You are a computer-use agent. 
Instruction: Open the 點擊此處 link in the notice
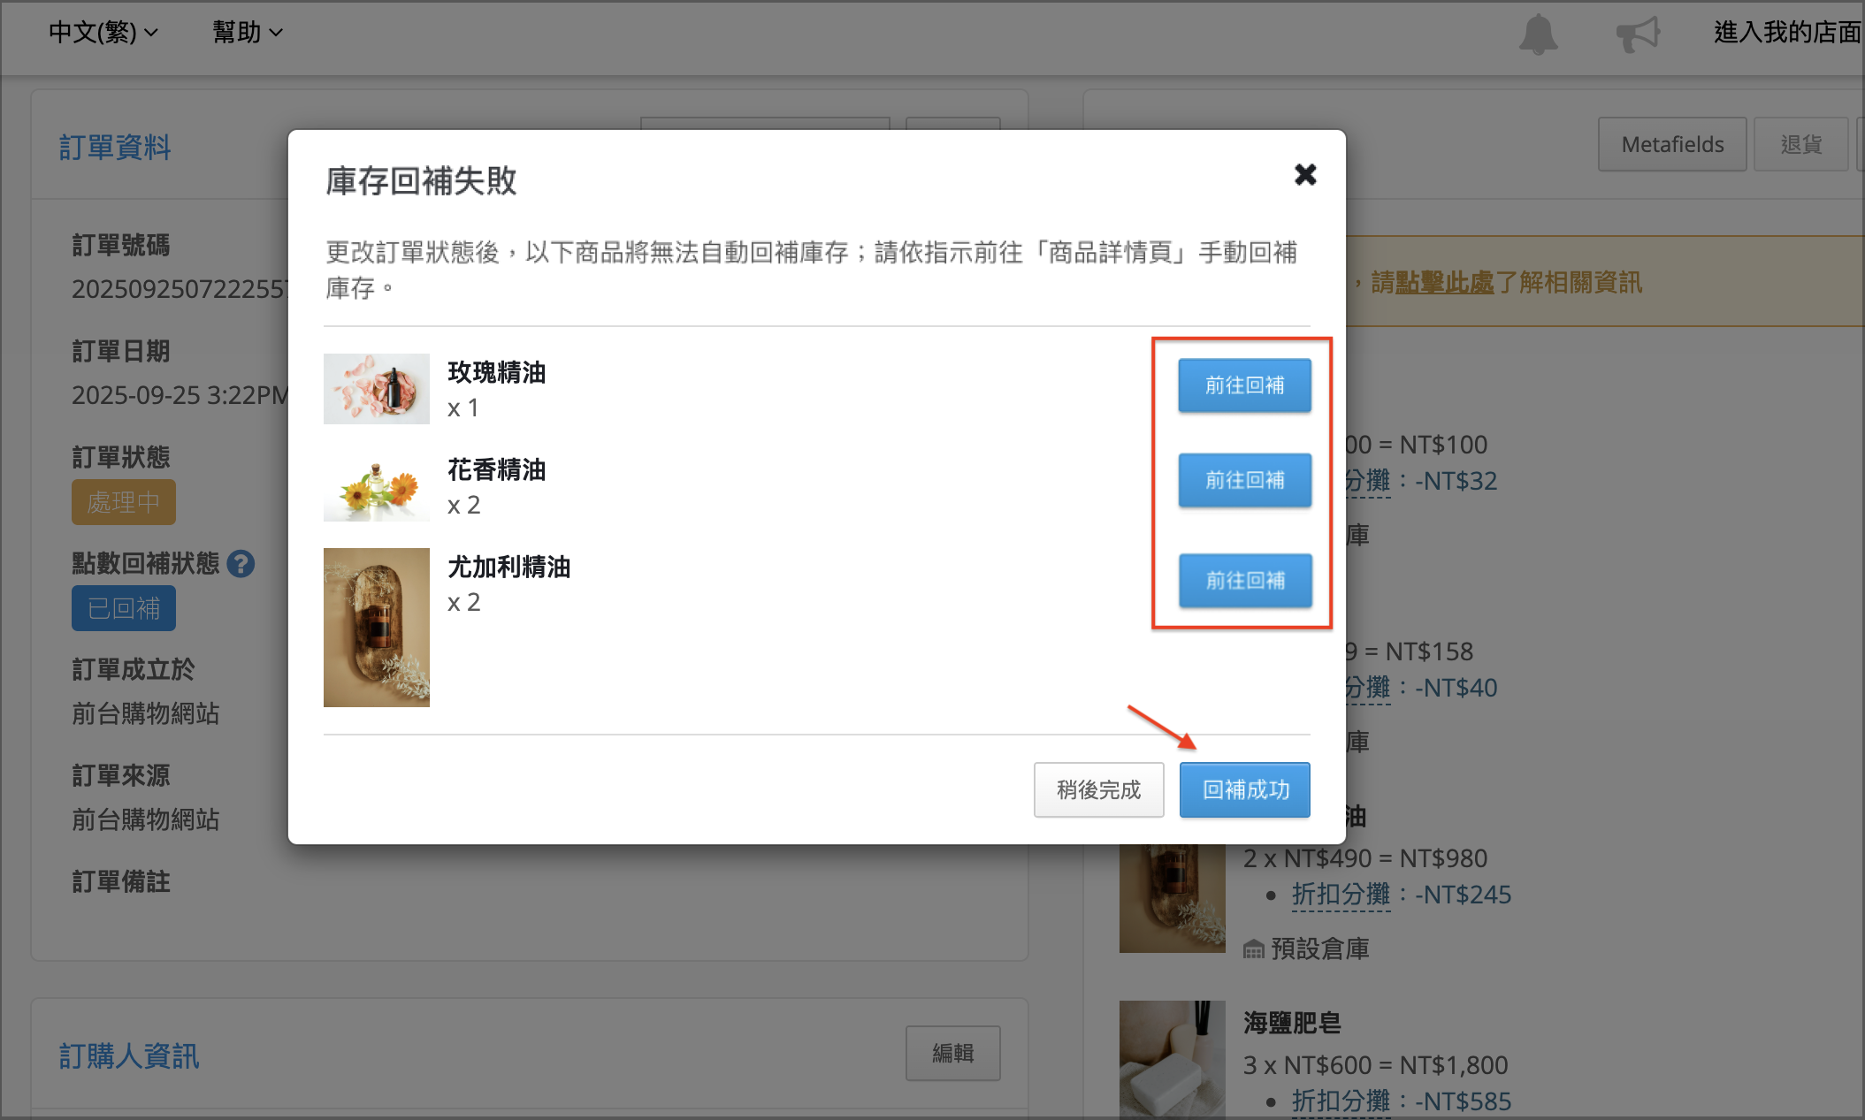point(1444,283)
